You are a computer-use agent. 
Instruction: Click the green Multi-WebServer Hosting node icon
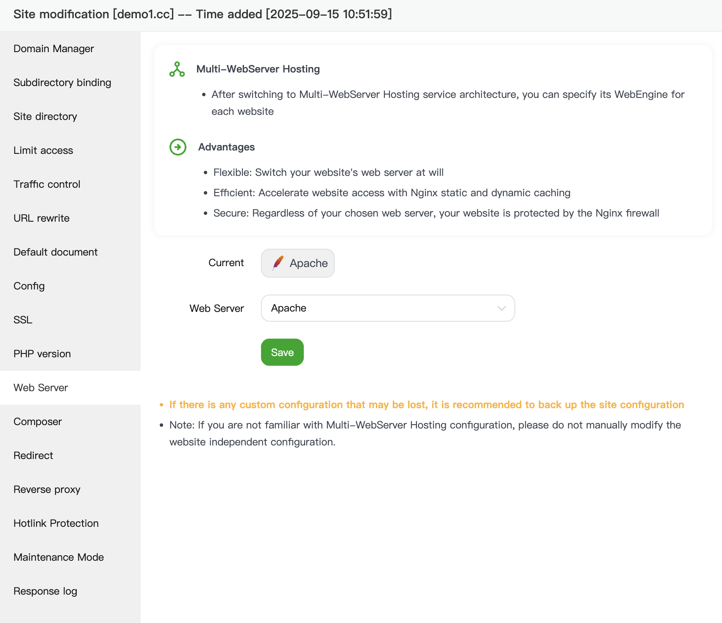click(x=177, y=70)
